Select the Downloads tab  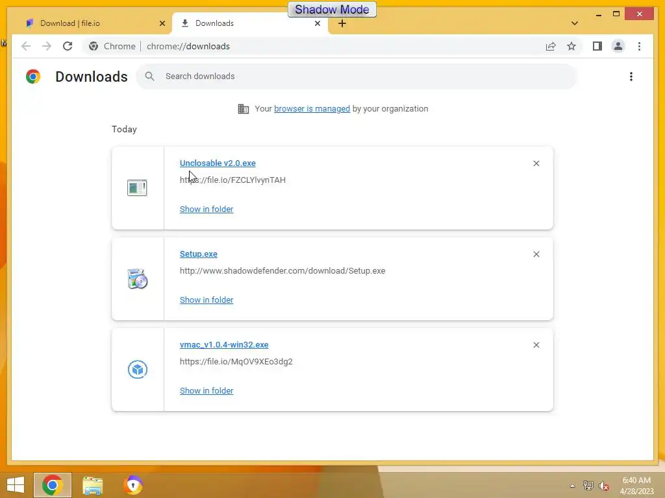click(249, 23)
